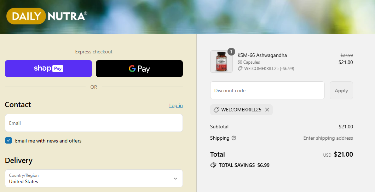Remove the WELCOMEKRILL25 discount code
This screenshot has width=375, height=192.
coord(267,110)
